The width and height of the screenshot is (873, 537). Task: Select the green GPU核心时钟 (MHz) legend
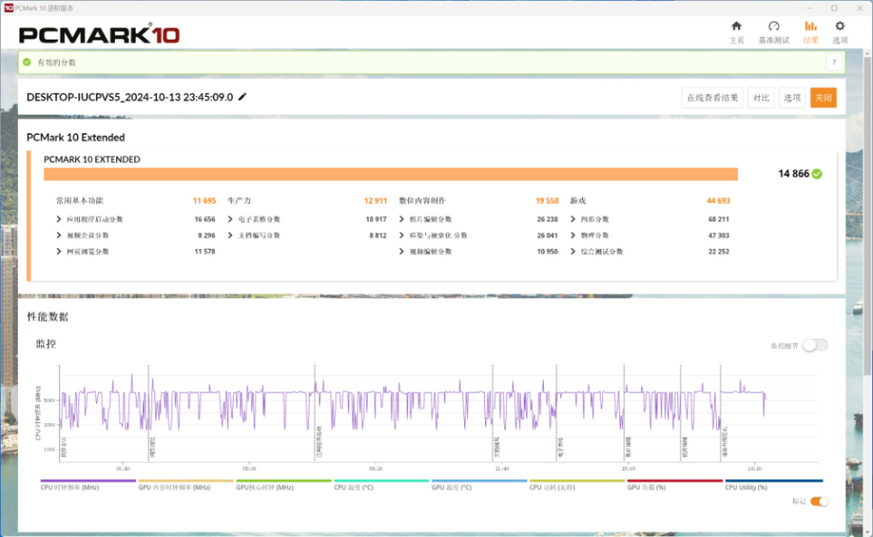tap(284, 485)
